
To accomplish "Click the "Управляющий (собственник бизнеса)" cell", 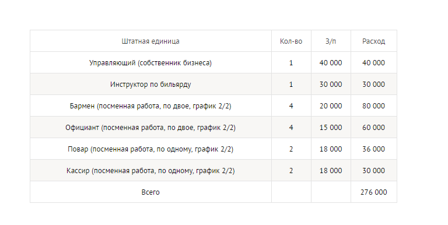I will tap(150, 62).
